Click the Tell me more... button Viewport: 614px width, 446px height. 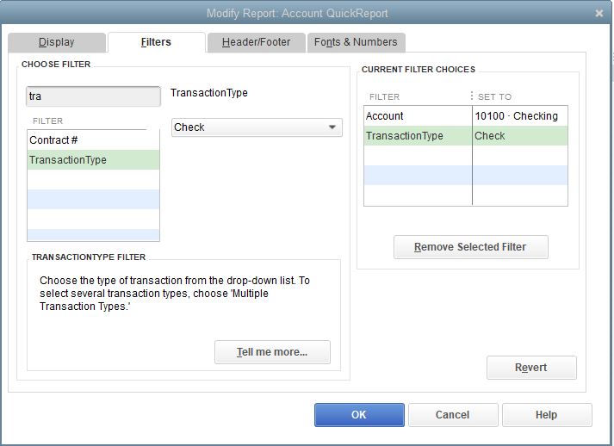[272, 352]
